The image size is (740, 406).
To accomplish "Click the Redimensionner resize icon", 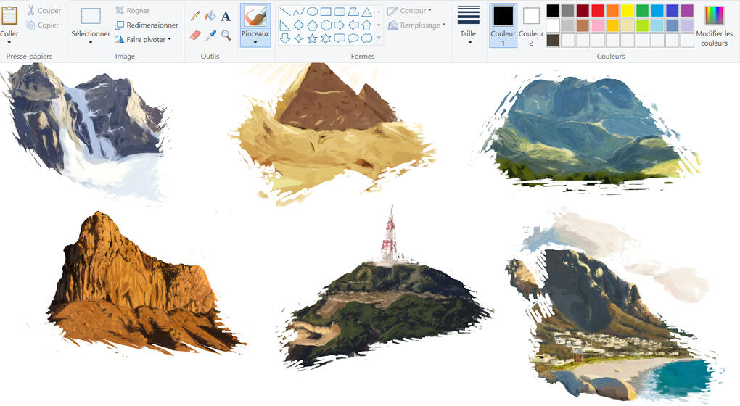I will tap(120, 25).
